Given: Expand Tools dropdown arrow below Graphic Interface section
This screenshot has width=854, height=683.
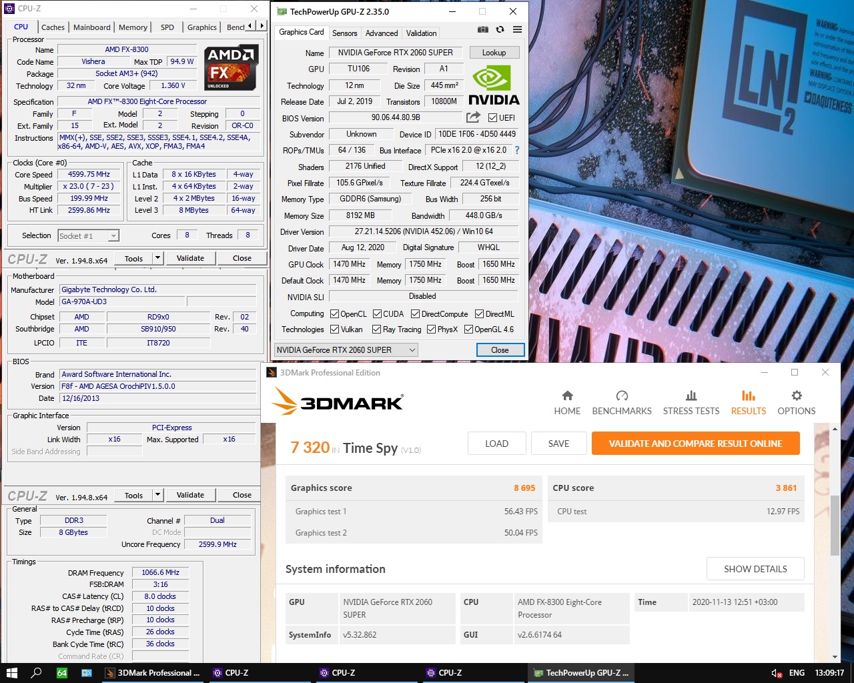Looking at the screenshot, I should [158, 495].
